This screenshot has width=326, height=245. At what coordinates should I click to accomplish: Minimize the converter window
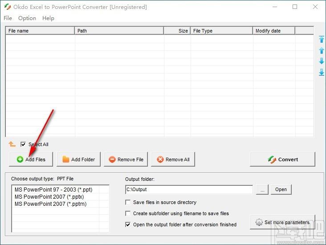tap(275, 7)
